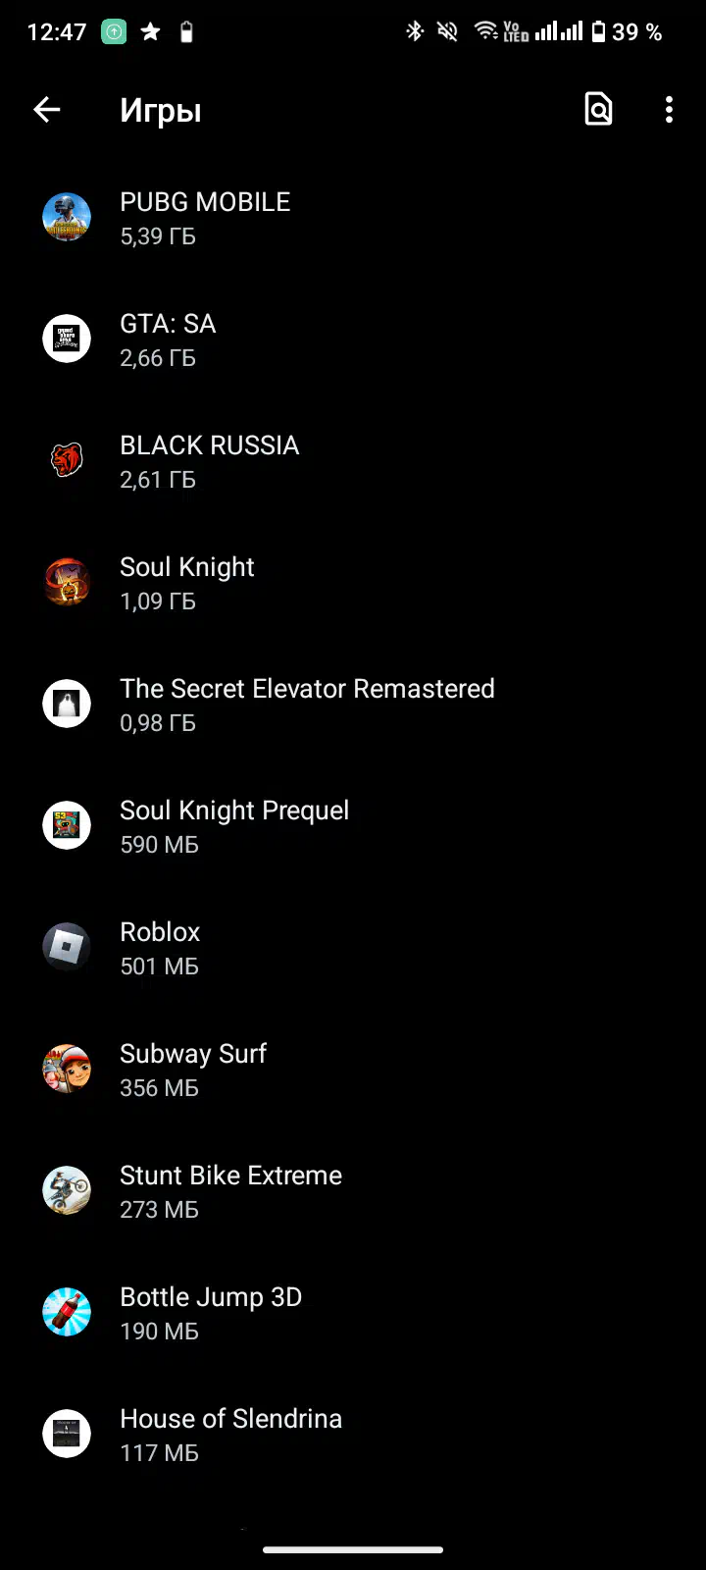Tap the Bluetooth icon in status bar
Image resolution: width=706 pixels, height=1570 pixels.
[x=415, y=32]
